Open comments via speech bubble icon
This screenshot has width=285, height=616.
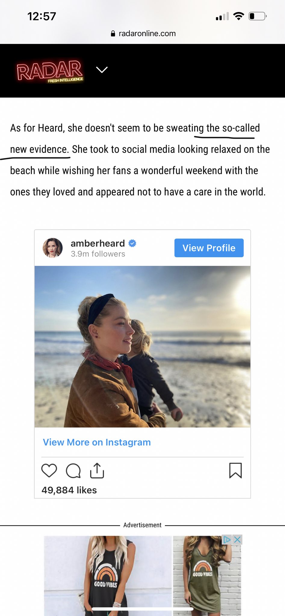[x=73, y=471]
